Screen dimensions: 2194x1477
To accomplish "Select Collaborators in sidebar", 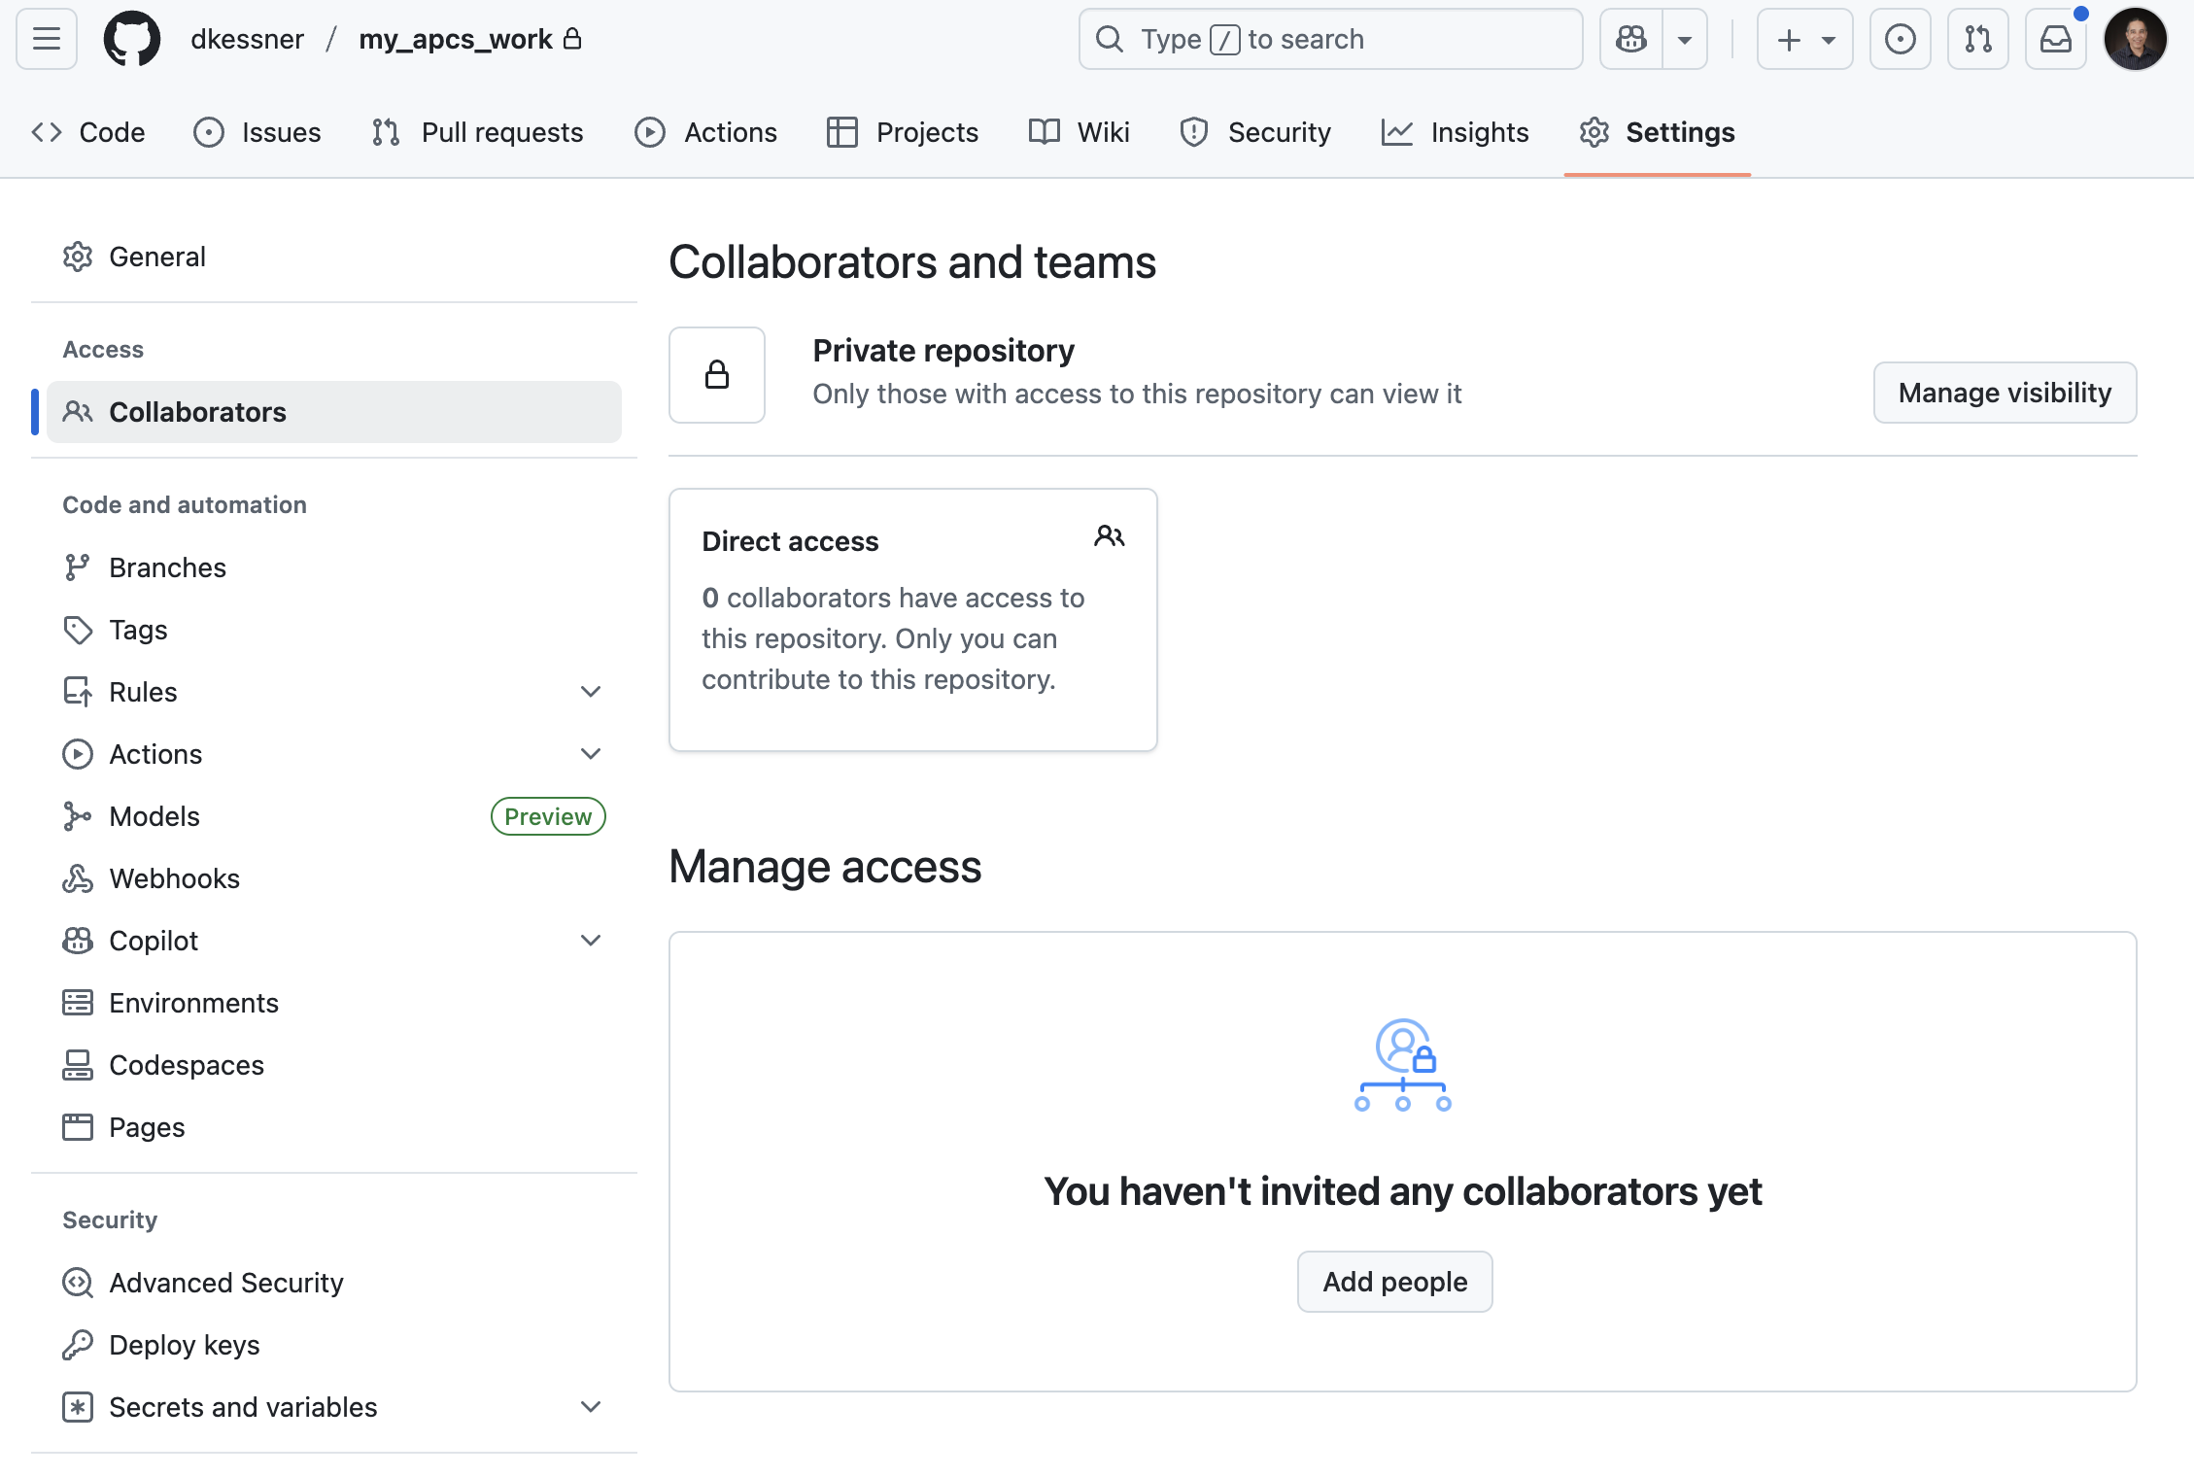I will click(x=334, y=412).
